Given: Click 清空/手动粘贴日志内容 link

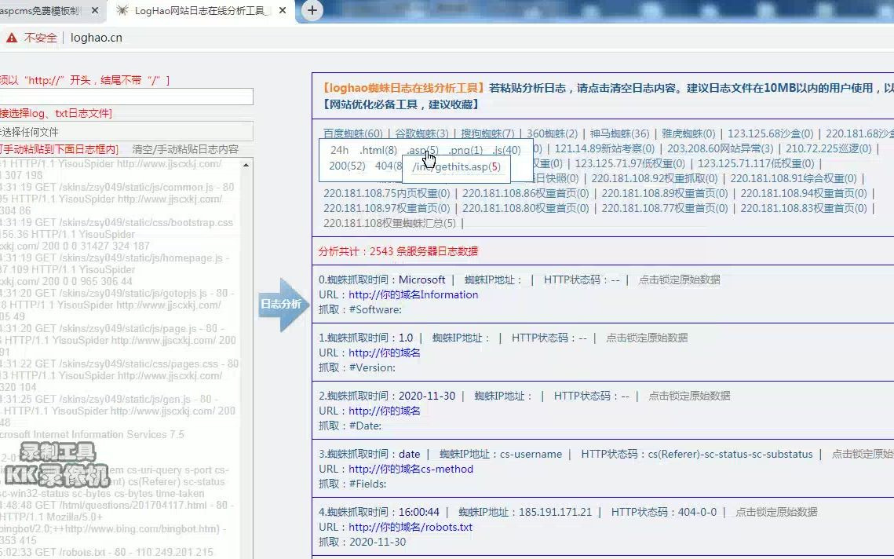Looking at the screenshot, I should pyautogui.click(x=185, y=149).
